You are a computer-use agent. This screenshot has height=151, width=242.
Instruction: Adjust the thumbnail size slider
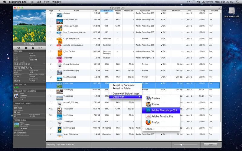coord(181,145)
